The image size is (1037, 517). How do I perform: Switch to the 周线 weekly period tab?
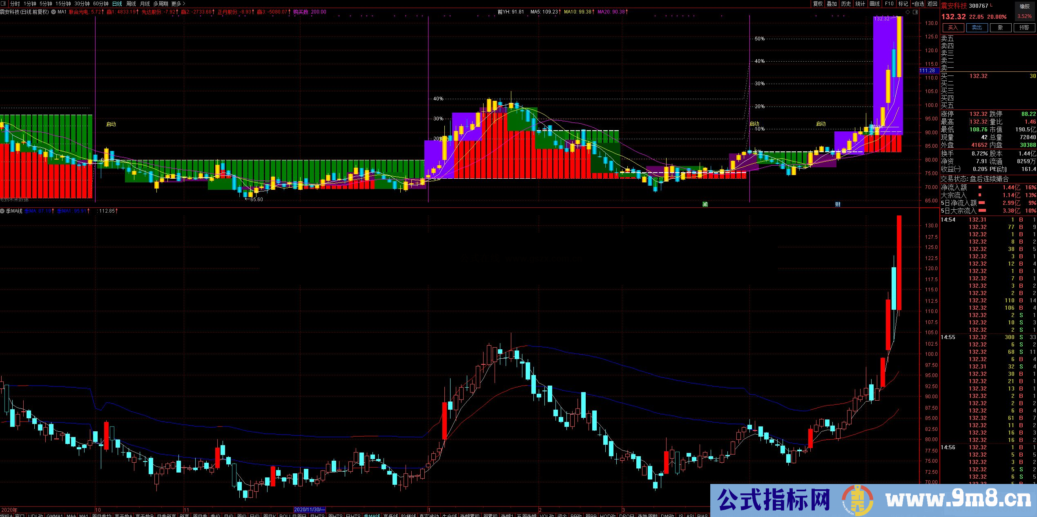tap(131, 4)
